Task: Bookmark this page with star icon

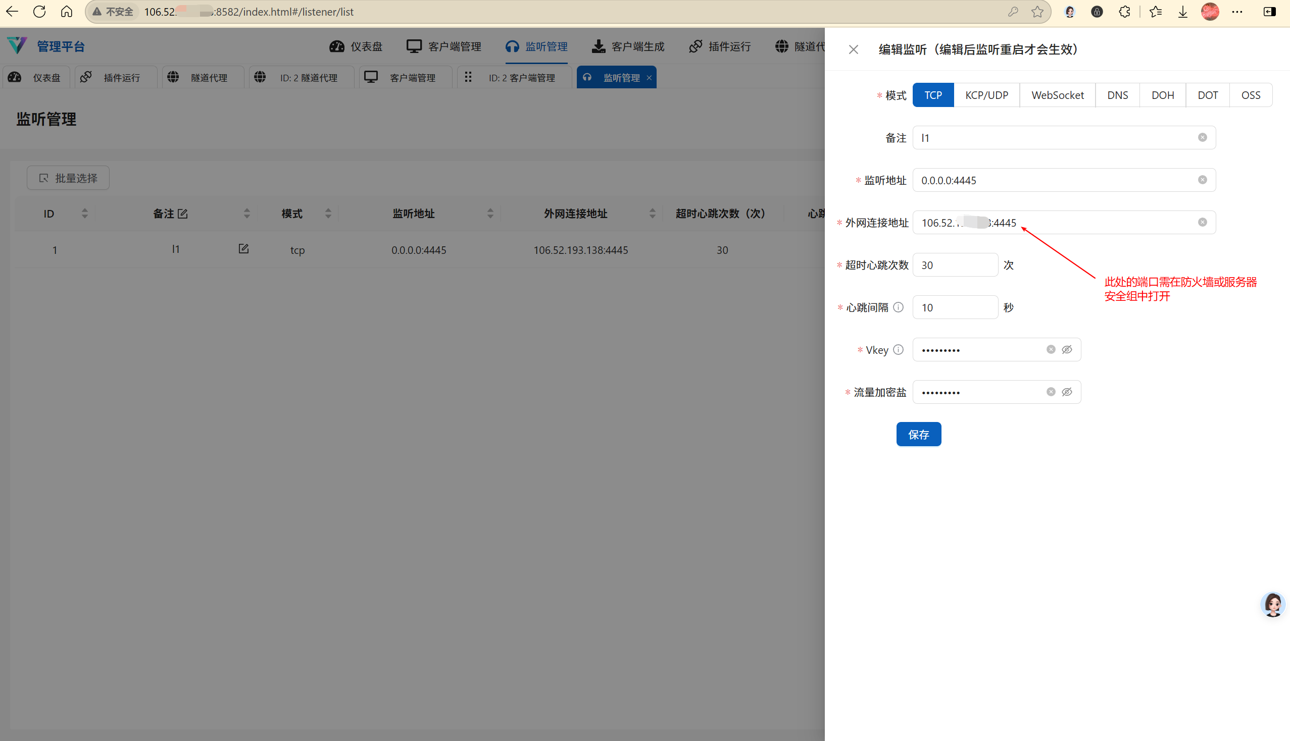Action: coord(1037,12)
